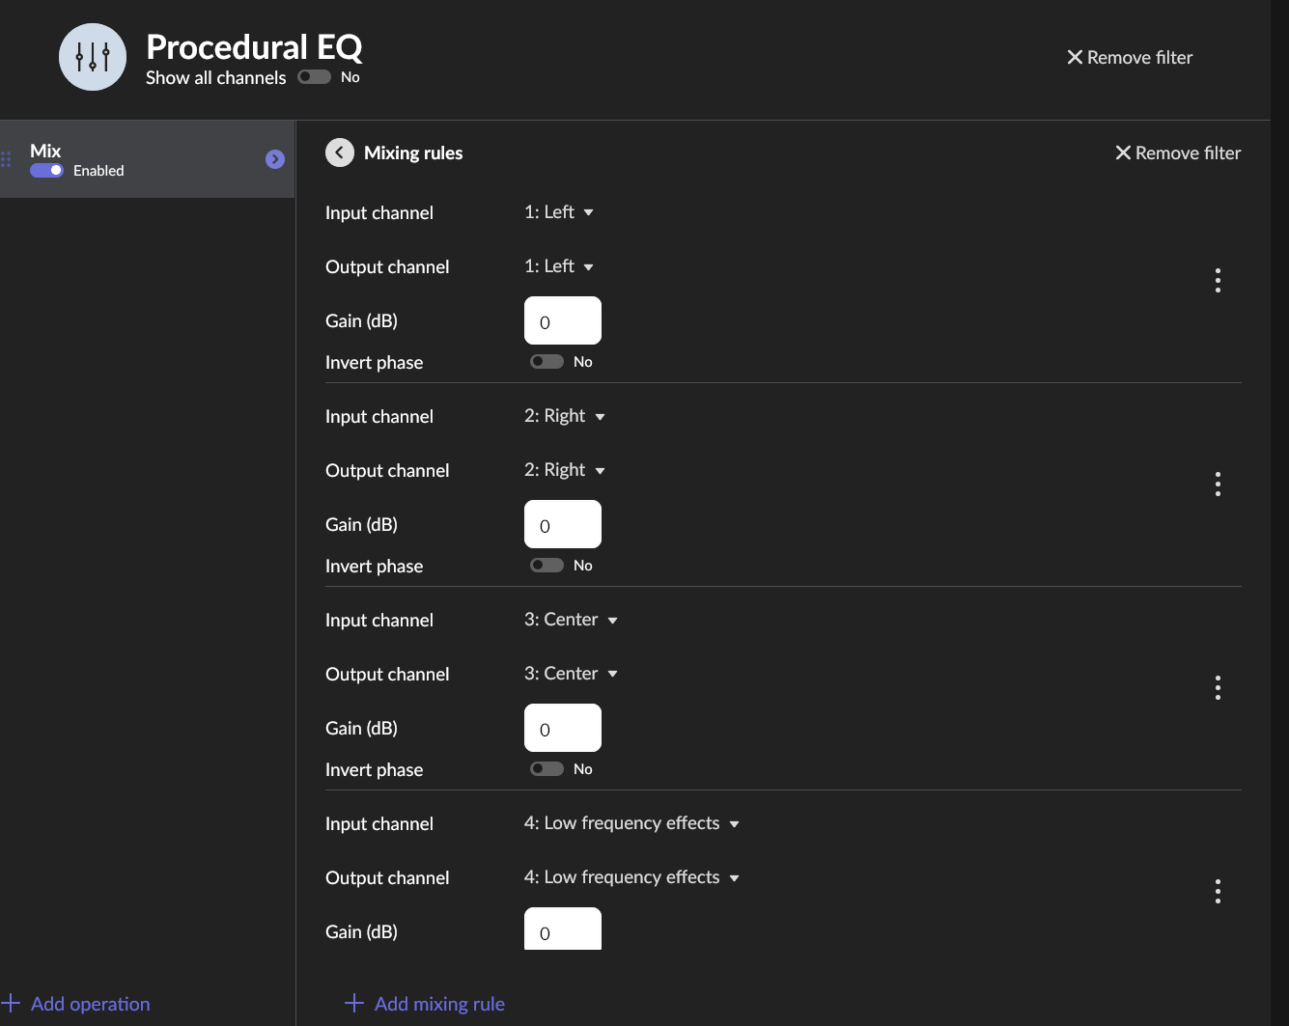This screenshot has width=1289, height=1026.
Task: Click the Gain (dB) field for Right rule
Action: [563, 524]
